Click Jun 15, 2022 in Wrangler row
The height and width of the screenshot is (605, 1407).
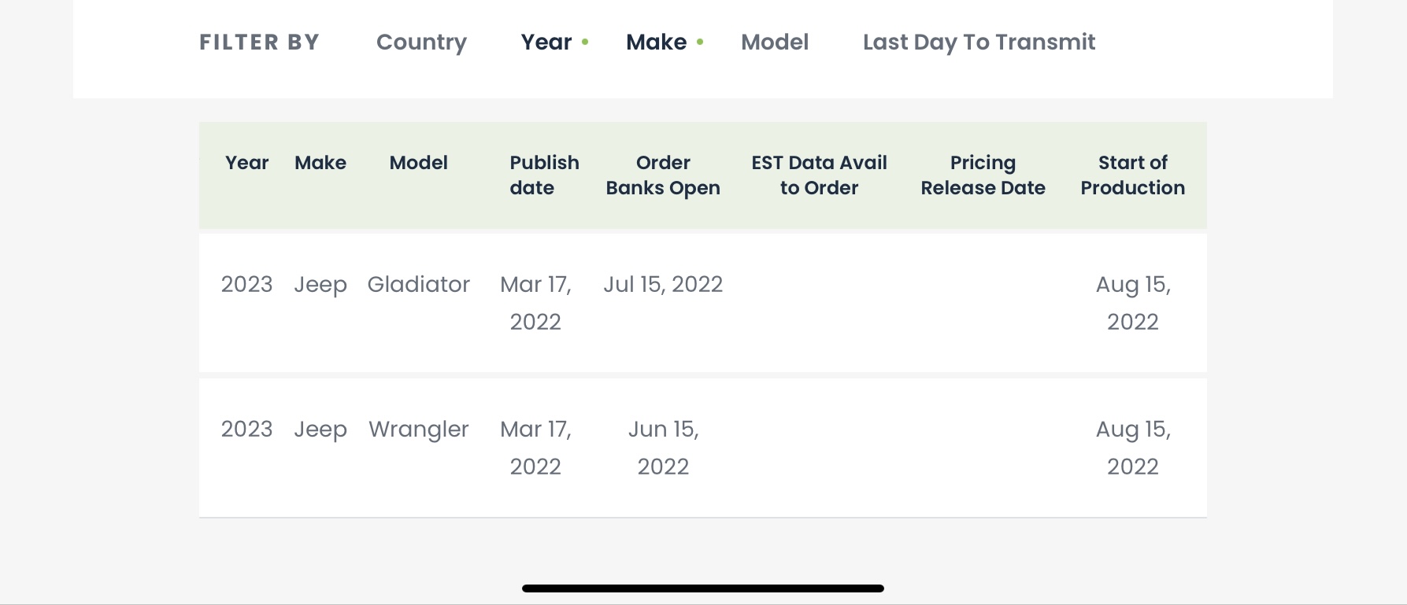point(663,448)
